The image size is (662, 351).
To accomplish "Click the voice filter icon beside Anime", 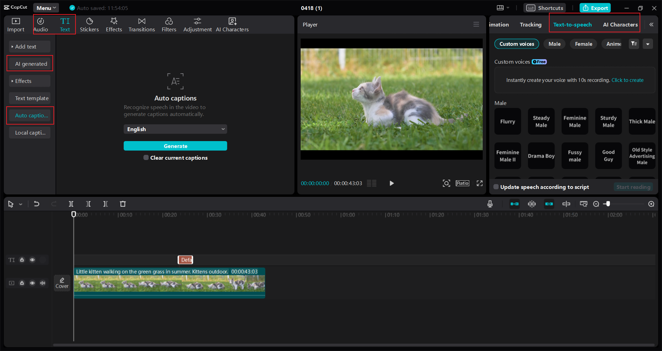I will pos(634,44).
